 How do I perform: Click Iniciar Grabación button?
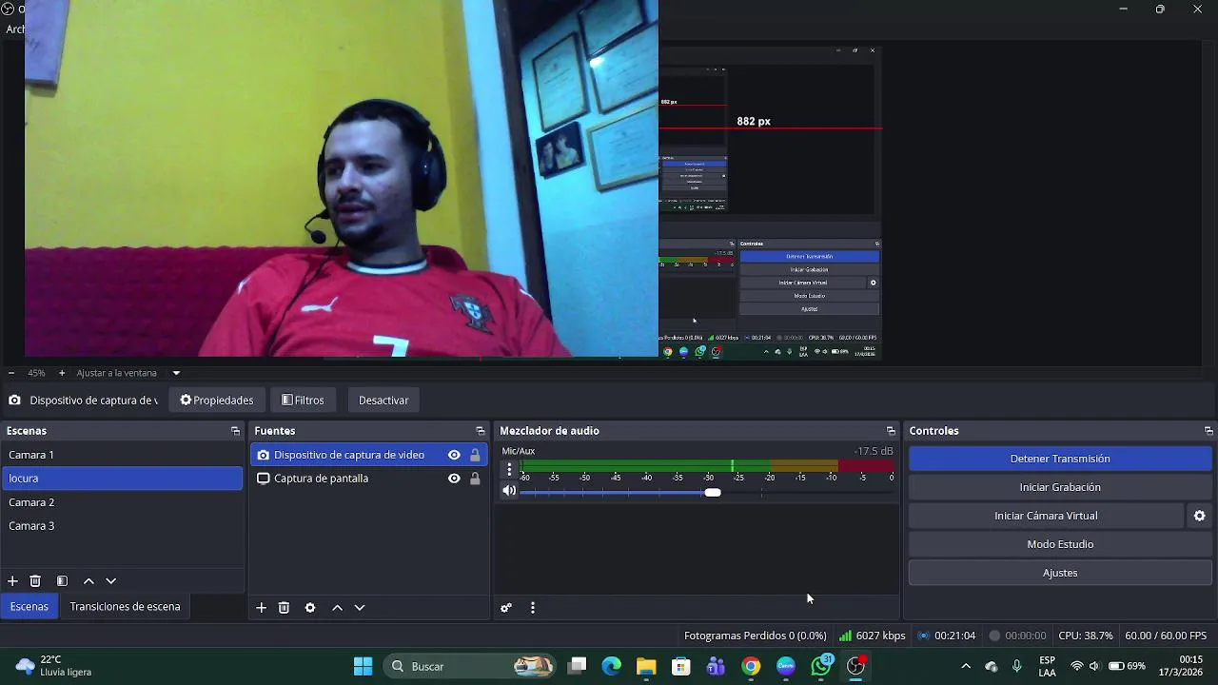[x=1060, y=487]
